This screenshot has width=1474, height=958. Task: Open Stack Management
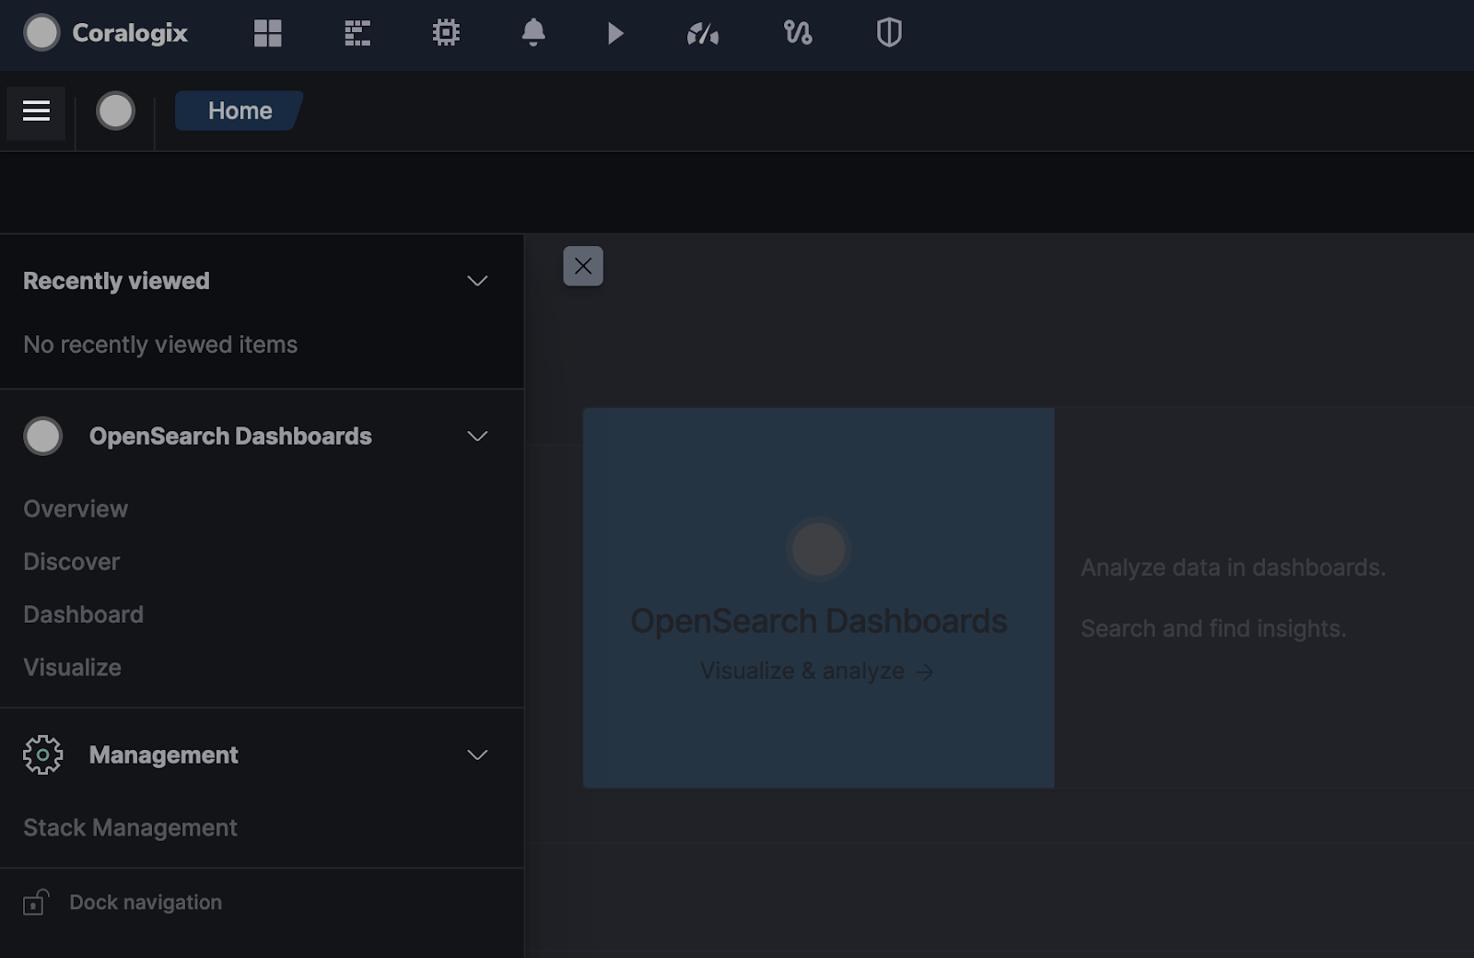click(130, 828)
